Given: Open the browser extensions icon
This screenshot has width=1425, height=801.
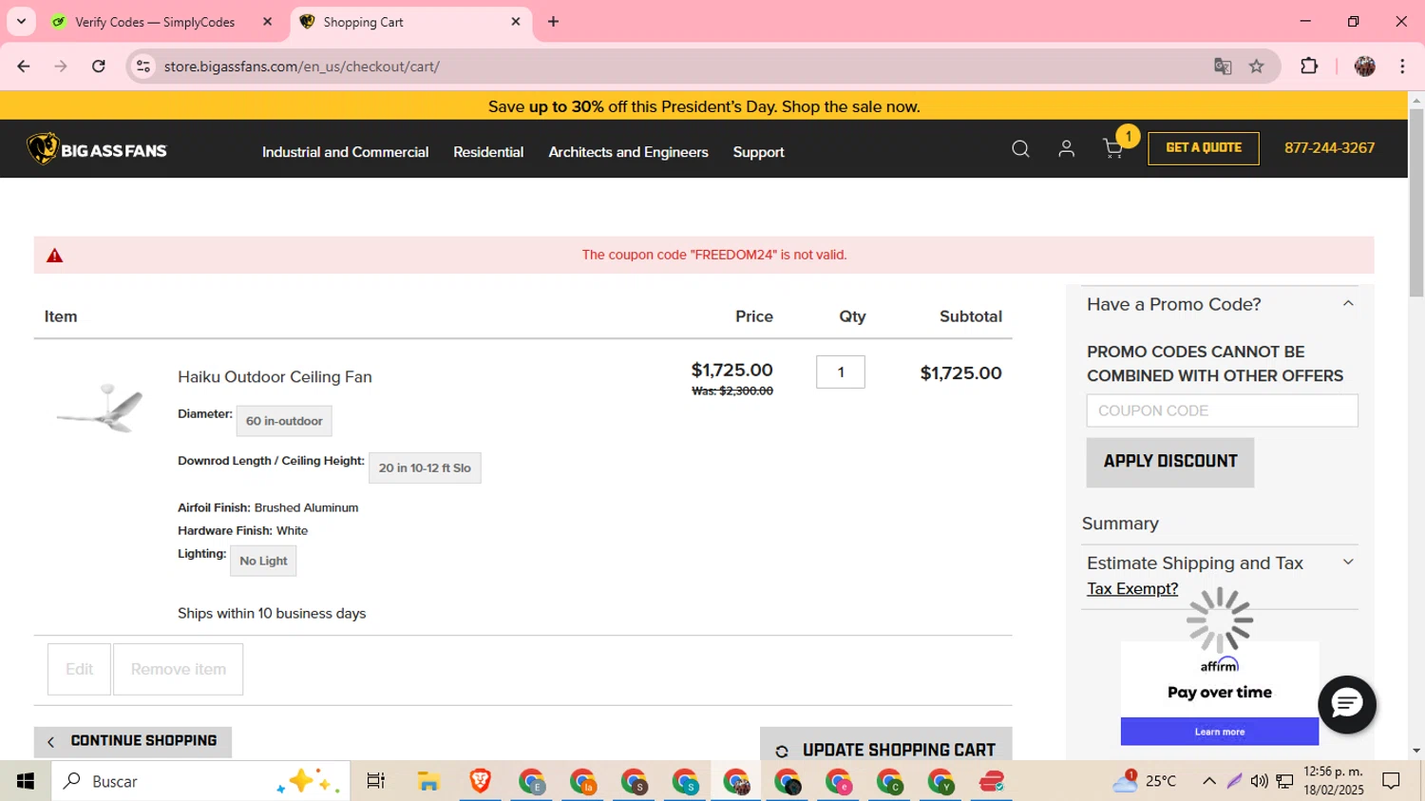Looking at the screenshot, I should click(x=1309, y=67).
